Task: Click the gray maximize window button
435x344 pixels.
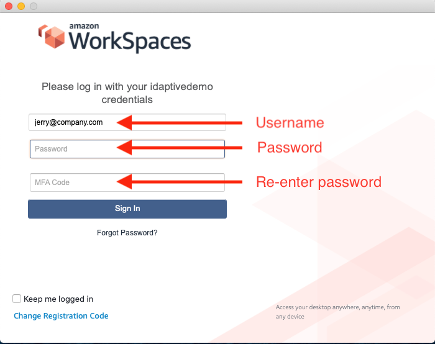Action: pyautogui.click(x=33, y=6)
